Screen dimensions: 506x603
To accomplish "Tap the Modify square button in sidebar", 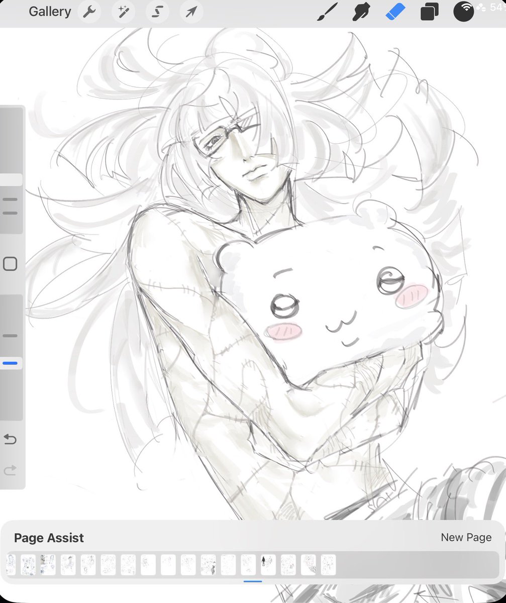I will coord(11,264).
